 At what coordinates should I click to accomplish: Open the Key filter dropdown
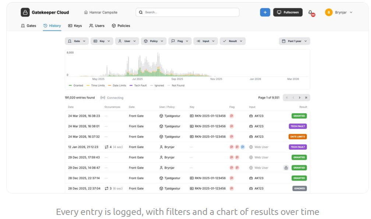[102, 41]
